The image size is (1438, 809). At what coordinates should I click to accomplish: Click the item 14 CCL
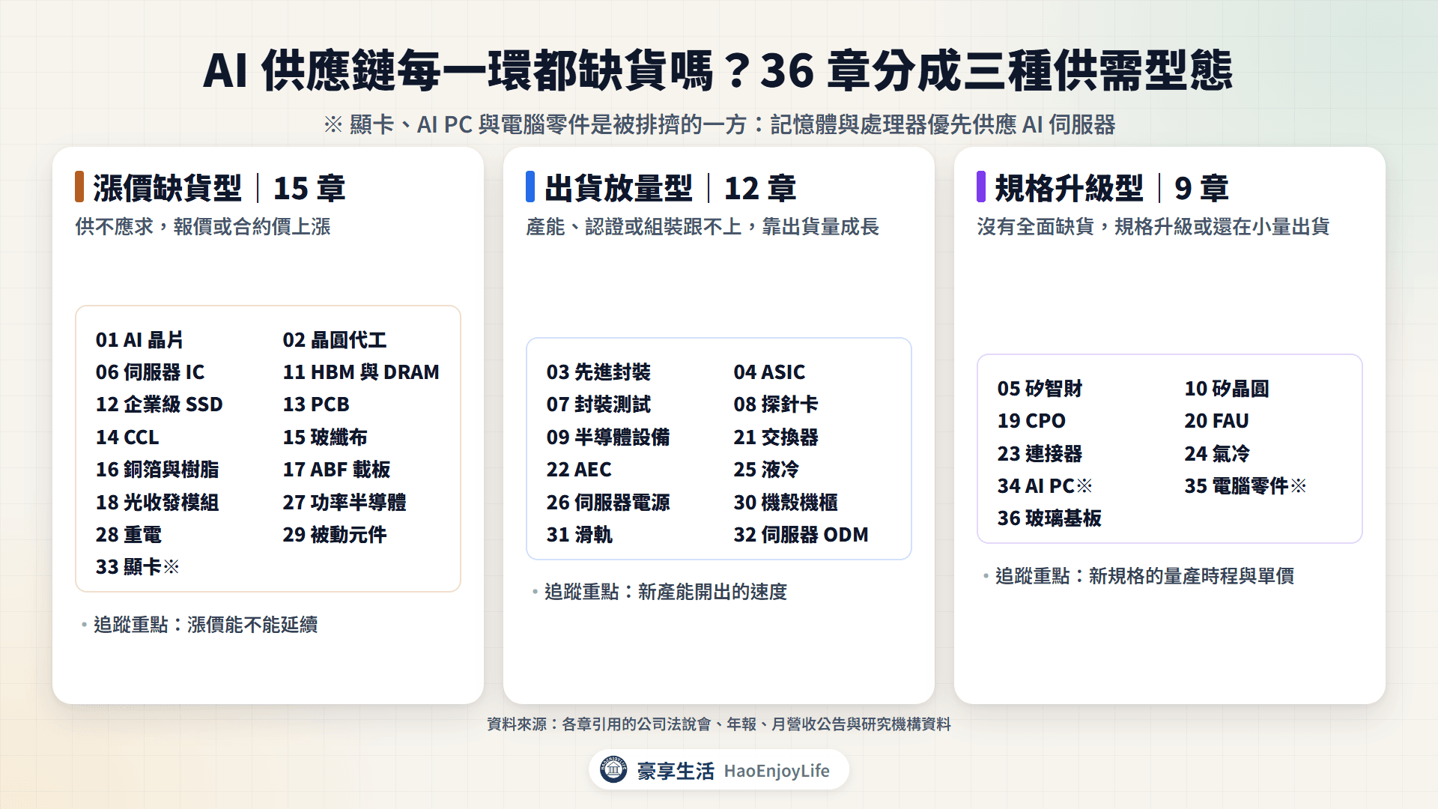click(127, 437)
